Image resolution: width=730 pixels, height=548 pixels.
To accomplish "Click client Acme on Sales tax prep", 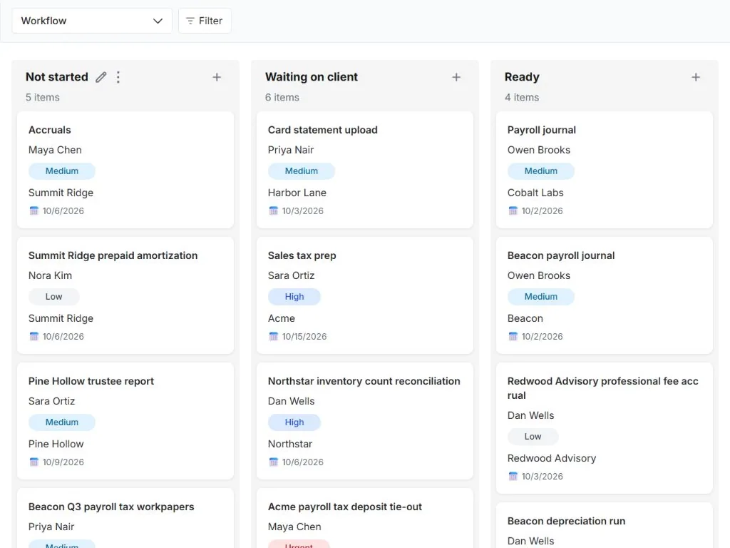I will pos(281,318).
